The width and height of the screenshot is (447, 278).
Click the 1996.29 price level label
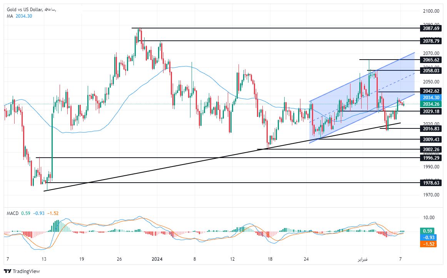point(431,158)
